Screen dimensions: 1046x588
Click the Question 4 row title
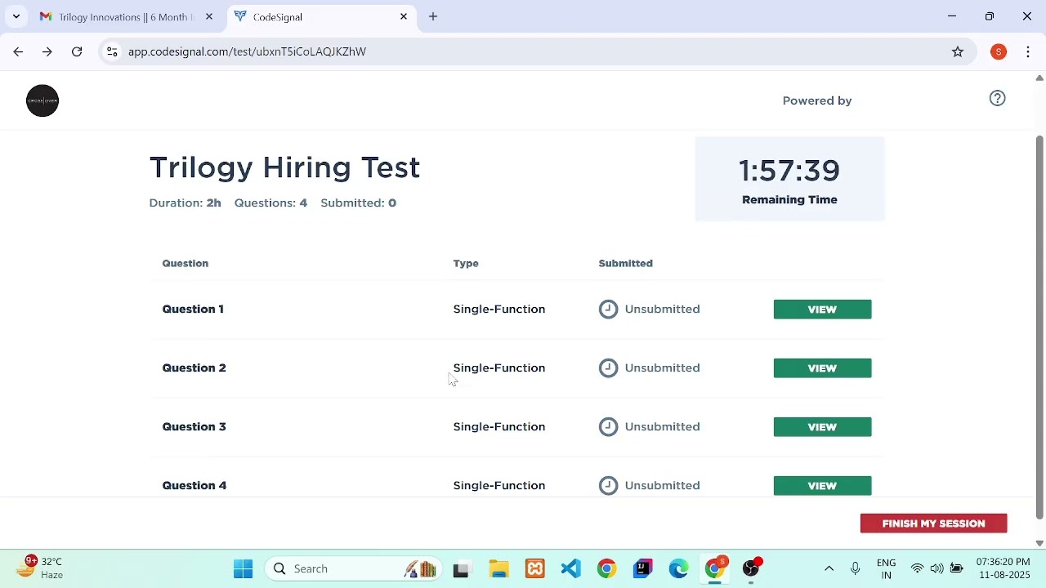pyautogui.click(x=194, y=485)
